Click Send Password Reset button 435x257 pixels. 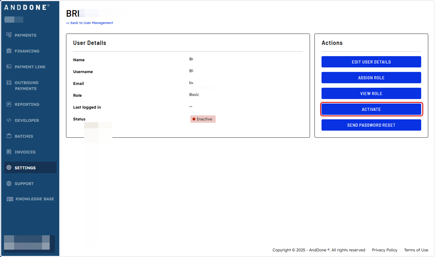tap(371, 125)
